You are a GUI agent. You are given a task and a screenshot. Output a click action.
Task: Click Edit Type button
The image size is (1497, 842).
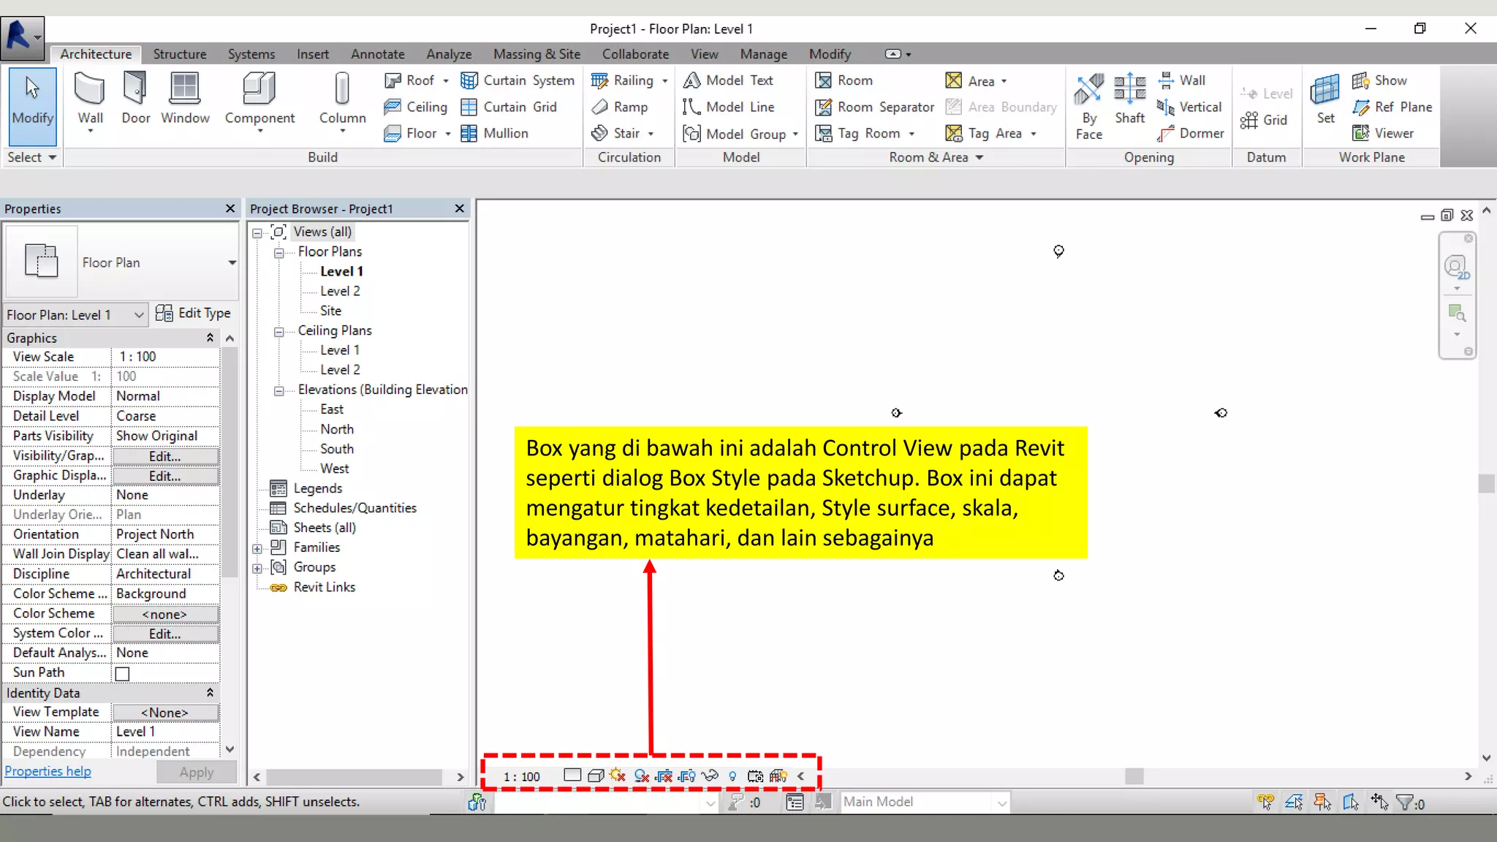[x=194, y=314]
